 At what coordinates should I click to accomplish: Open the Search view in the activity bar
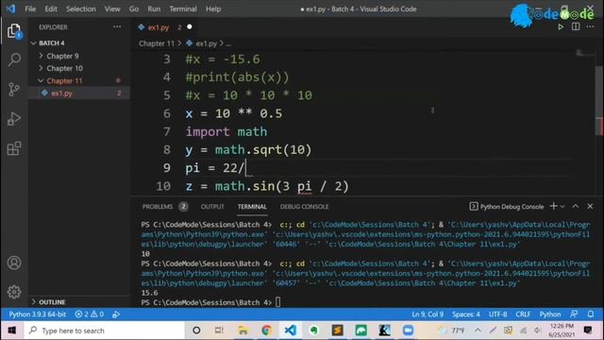pyautogui.click(x=14, y=59)
